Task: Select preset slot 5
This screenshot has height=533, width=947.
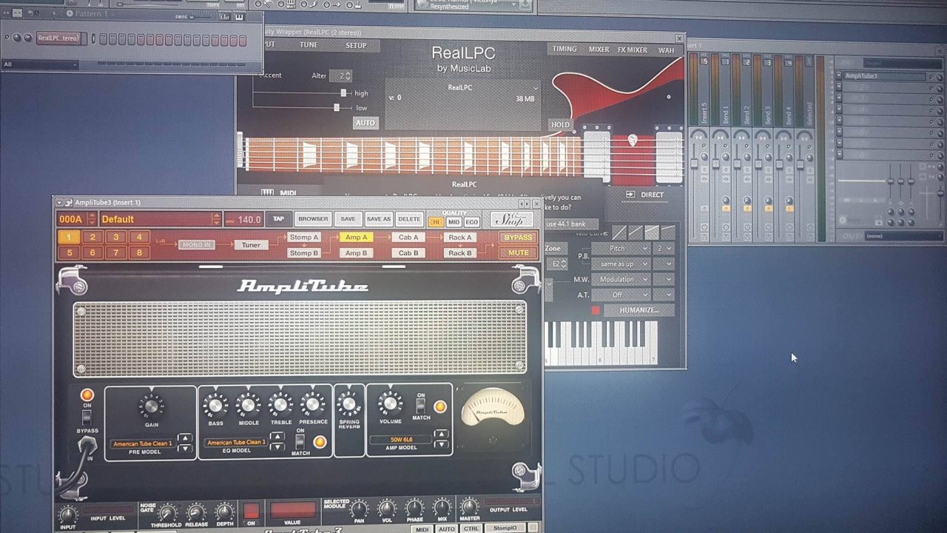Action: click(69, 252)
